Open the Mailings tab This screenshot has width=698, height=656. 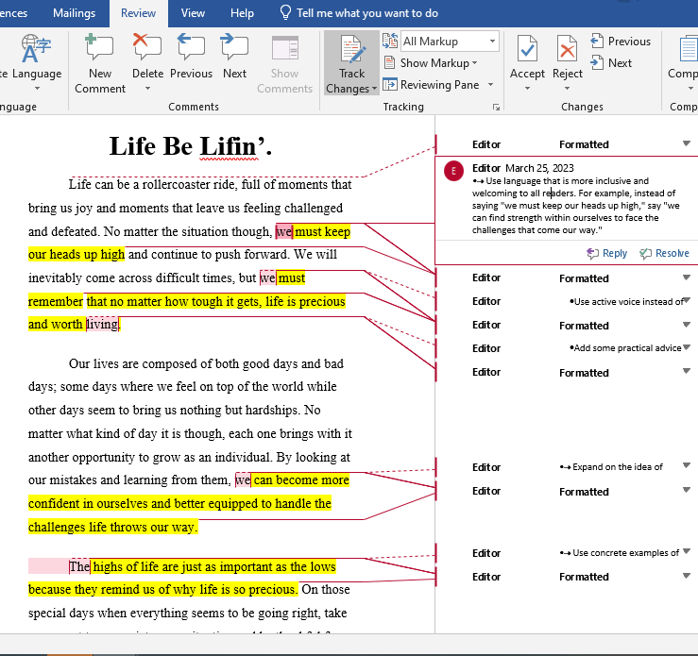[x=73, y=13]
